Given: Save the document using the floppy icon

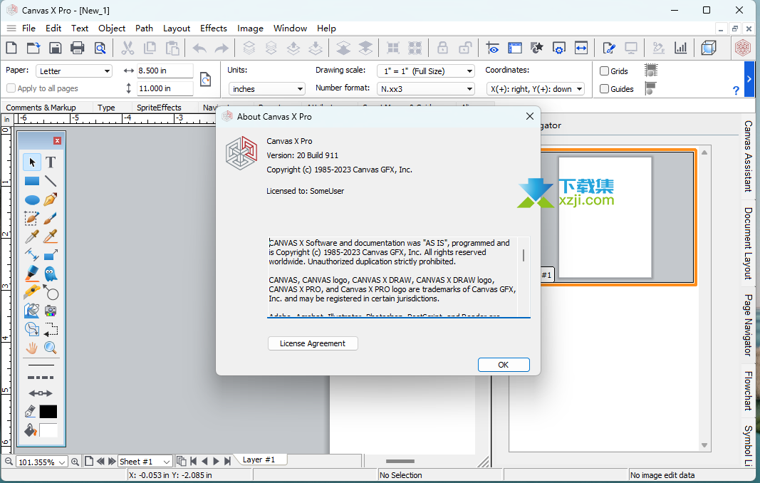Looking at the screenshot, I should [x=56, y=48].
